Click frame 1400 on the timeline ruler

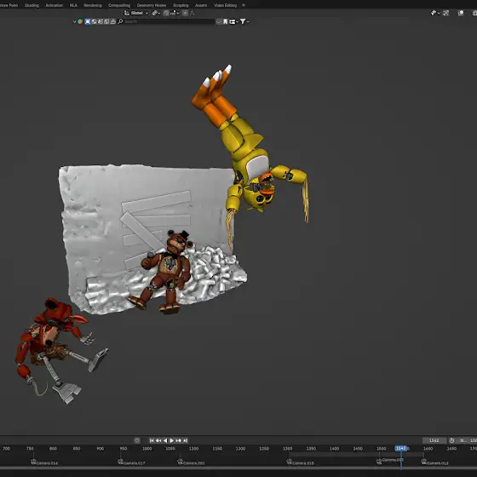(334, 448)
